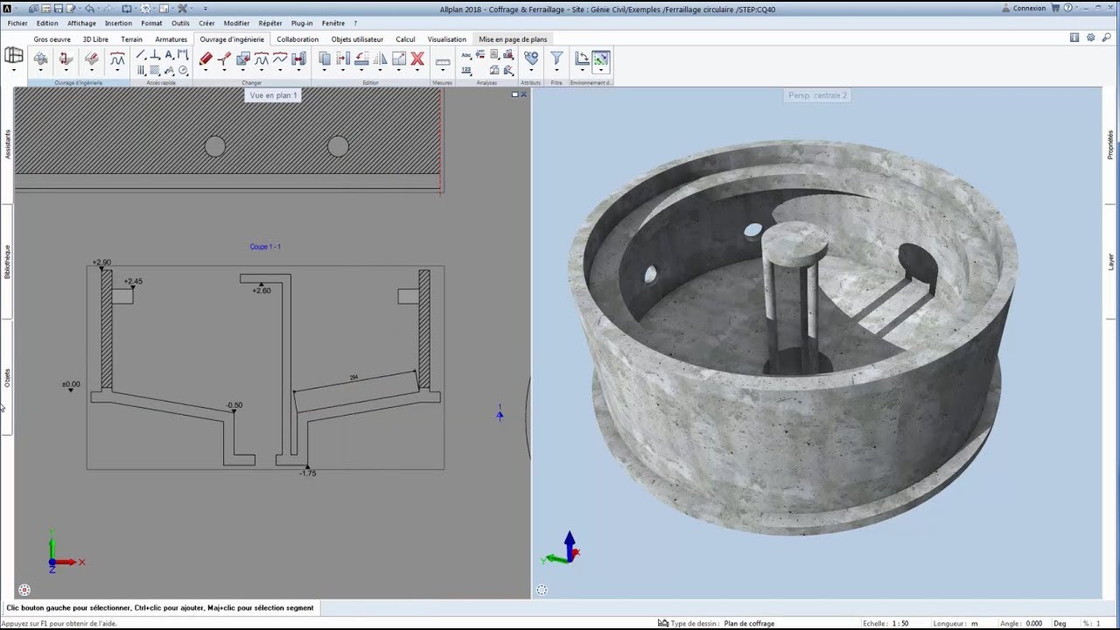This screenshot has width=1120, height=630.
Task: Switch to the Gros oeuvre ribbon tab
Action: coord(52,39)
